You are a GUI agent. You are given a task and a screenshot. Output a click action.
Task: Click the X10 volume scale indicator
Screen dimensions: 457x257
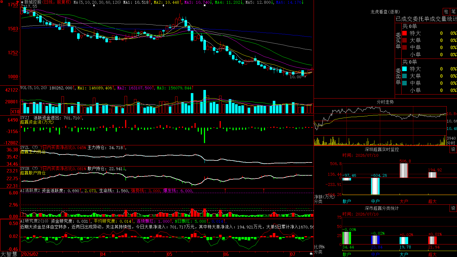point(15,112)
